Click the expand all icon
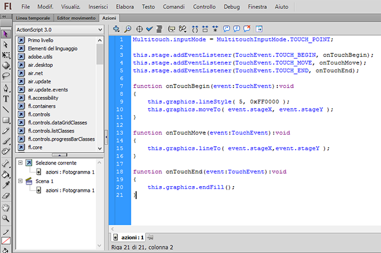Image resolution: width=381 pixels, height=253 pixels. pos(215,29)
